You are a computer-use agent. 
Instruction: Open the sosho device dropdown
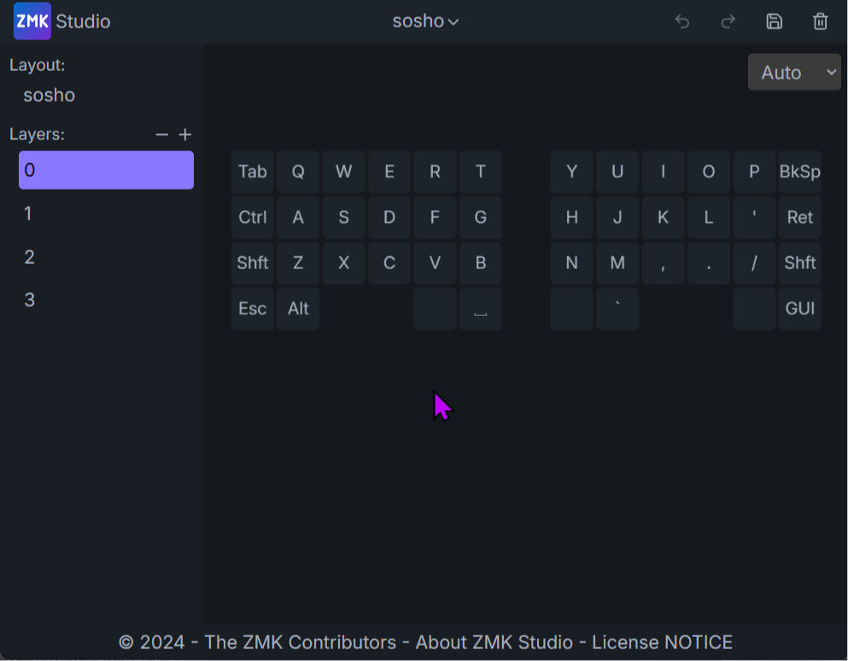425,21
